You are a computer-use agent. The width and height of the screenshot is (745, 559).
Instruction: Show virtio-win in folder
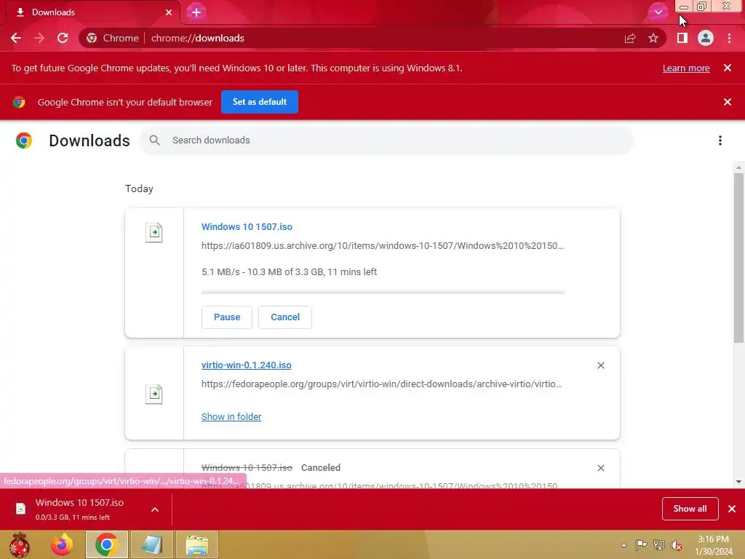(x=231, y=417)
